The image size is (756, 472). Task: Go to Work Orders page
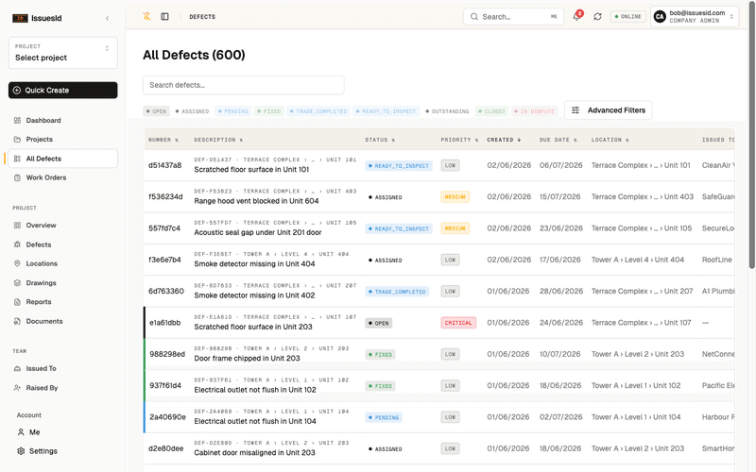[x=62, y=177]
